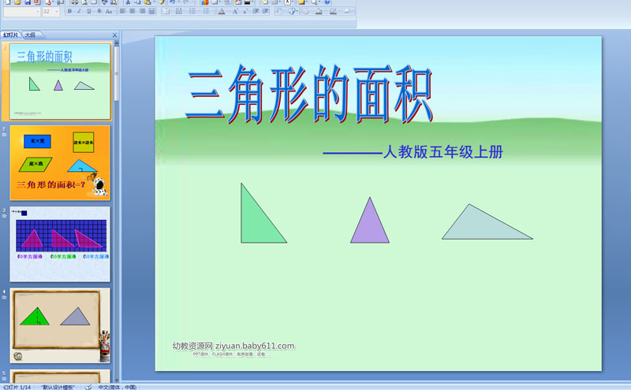Close the slide thumbnail pane
Image resolution: width=631 pixels, height=390 pixels.
[114, 35]
